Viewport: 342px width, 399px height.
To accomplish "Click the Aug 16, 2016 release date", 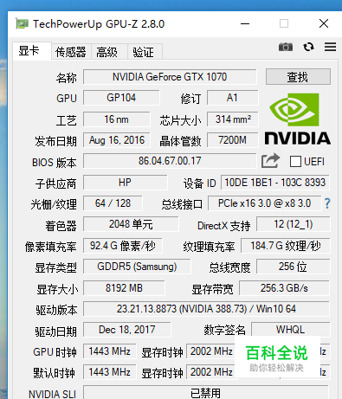I will click(117, 140).
